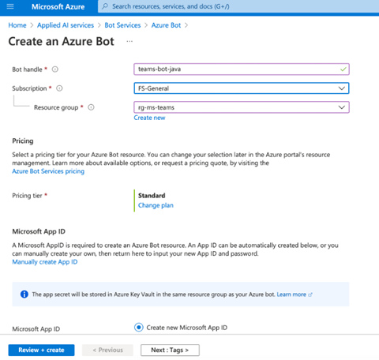Image resolution: width=379 pixels, height=360 pixels.
Task: Expand the Subscription dropdown FS-General
Action: 242,88
